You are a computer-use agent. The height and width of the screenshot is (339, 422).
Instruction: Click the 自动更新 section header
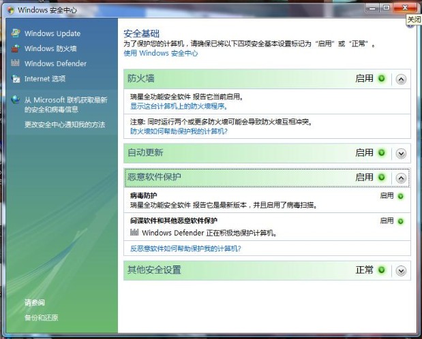[x=267, y=153]
